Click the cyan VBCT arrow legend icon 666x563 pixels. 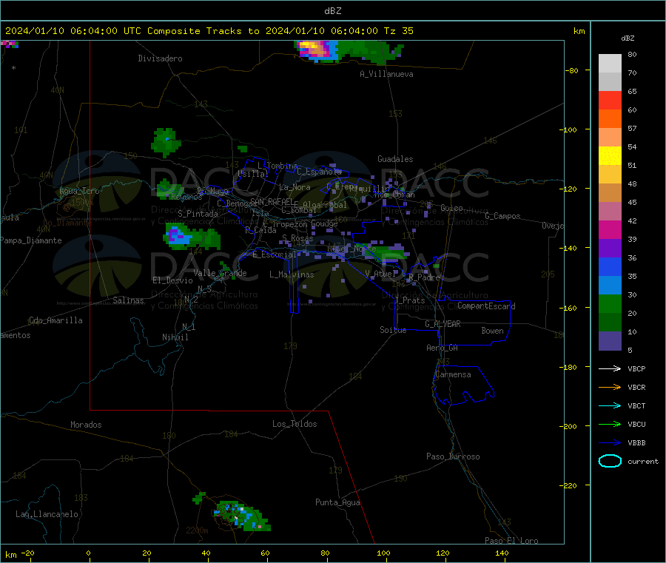coord(610,406)
